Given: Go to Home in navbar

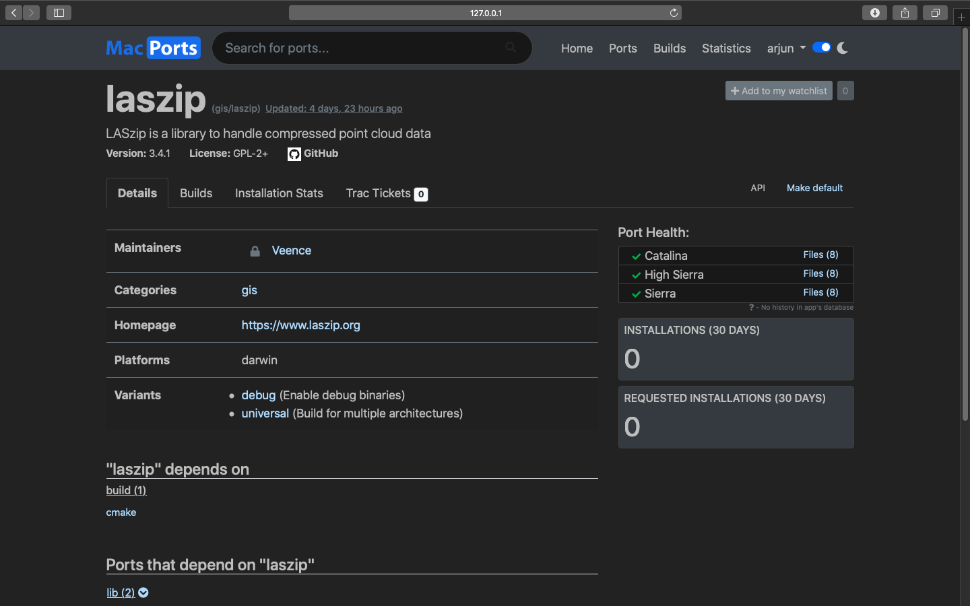Looking at the screenshot, I should click(577, 48).
